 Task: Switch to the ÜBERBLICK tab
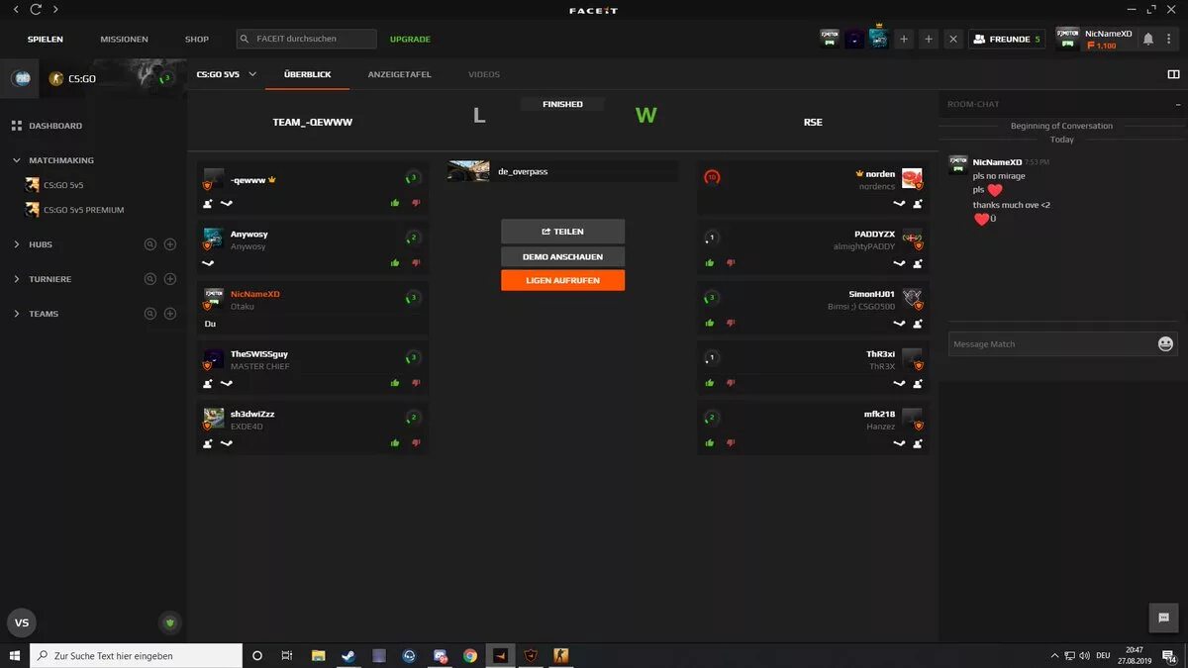[x=307, y=74]
